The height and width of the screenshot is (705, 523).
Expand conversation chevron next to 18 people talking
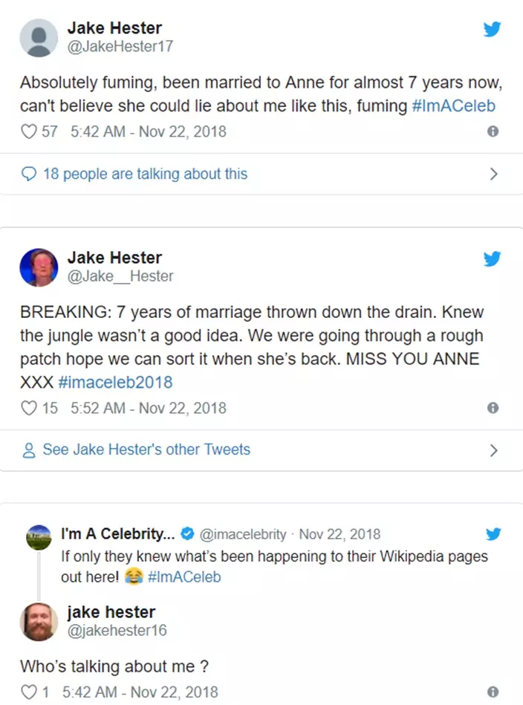click(493, 175)
